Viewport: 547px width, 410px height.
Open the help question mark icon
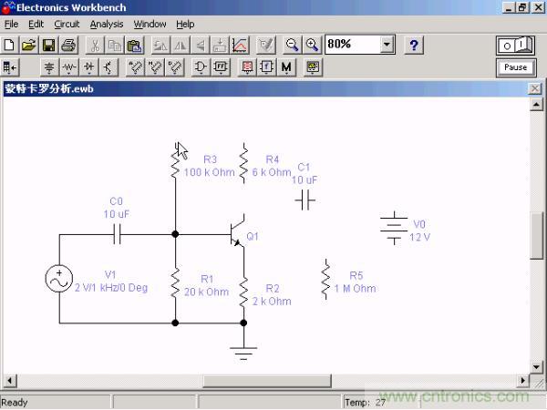tap(414, 45)
